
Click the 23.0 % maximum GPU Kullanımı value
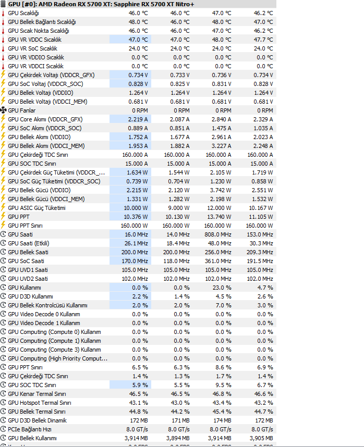[222, 288]
